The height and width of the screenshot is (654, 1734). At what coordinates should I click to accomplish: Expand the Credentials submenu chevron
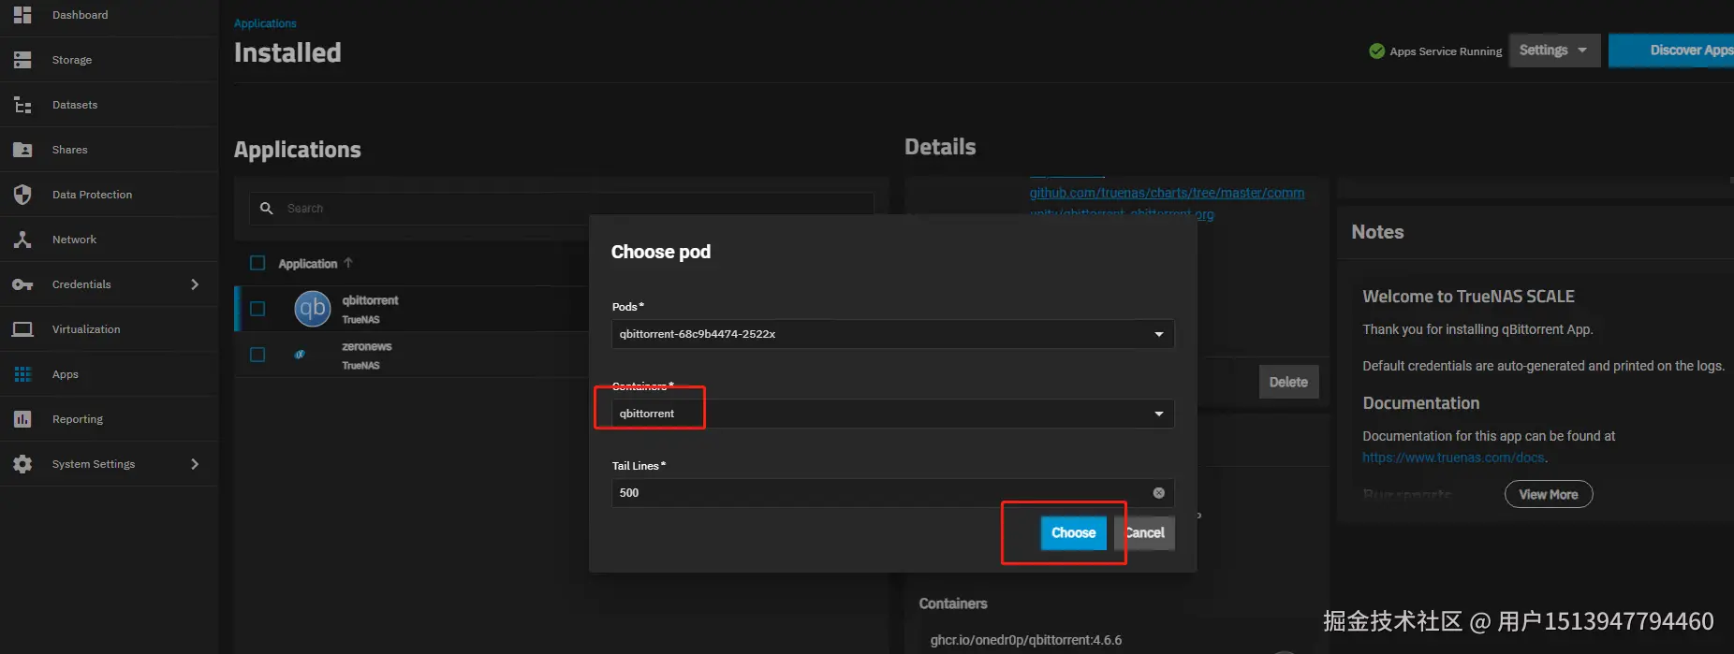[x=195, y=284]
